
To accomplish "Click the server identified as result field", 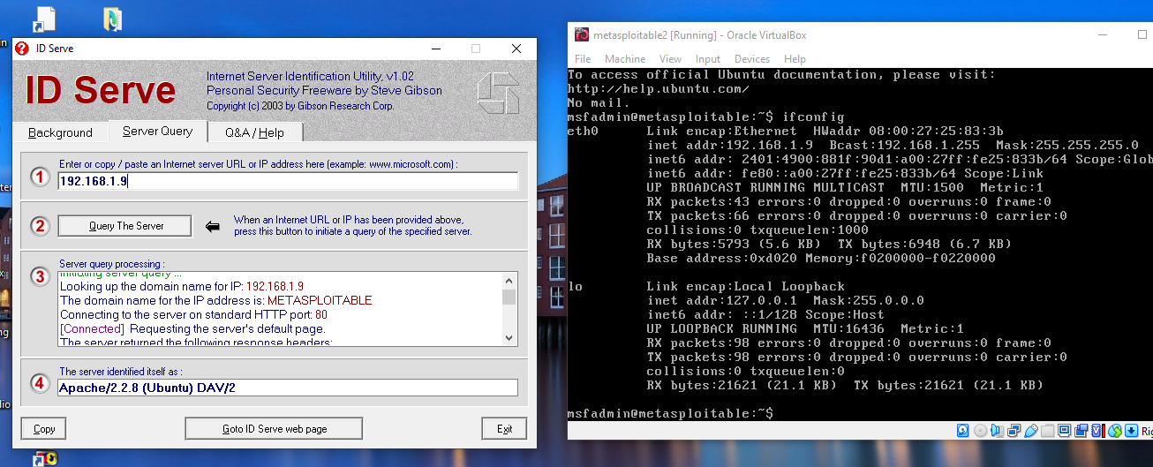I will 288,388.
